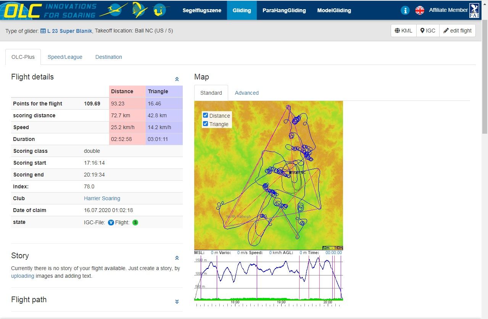Collapse the Flight details section
Image resolution: width=488 pixels, height=319 pixels.
(x=177, y=79)
